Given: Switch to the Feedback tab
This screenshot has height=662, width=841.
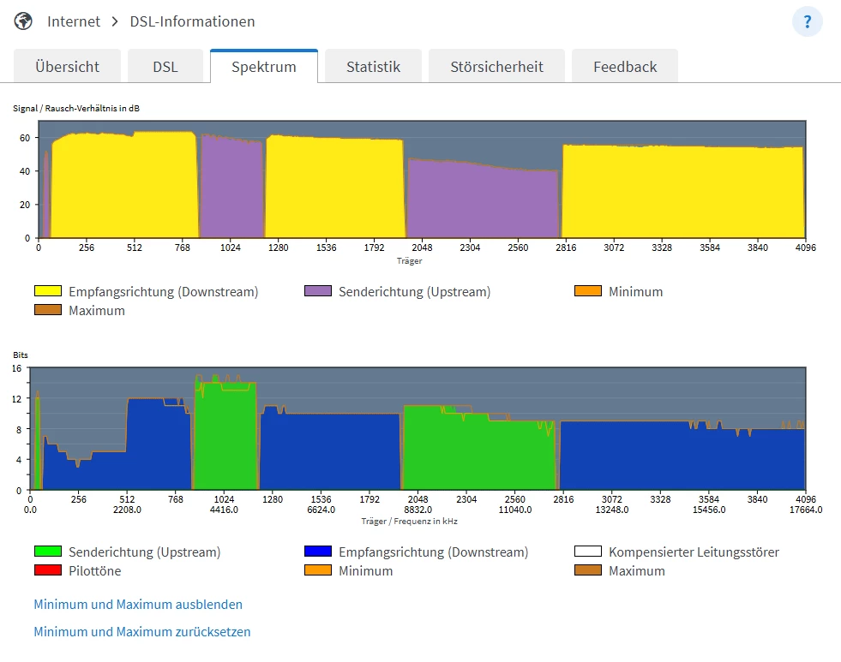Looking at the screenshot, I should (x=625, y=67).
